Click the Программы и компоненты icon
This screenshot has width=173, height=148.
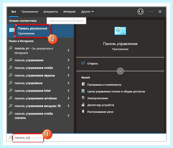(x=83, y=84)
